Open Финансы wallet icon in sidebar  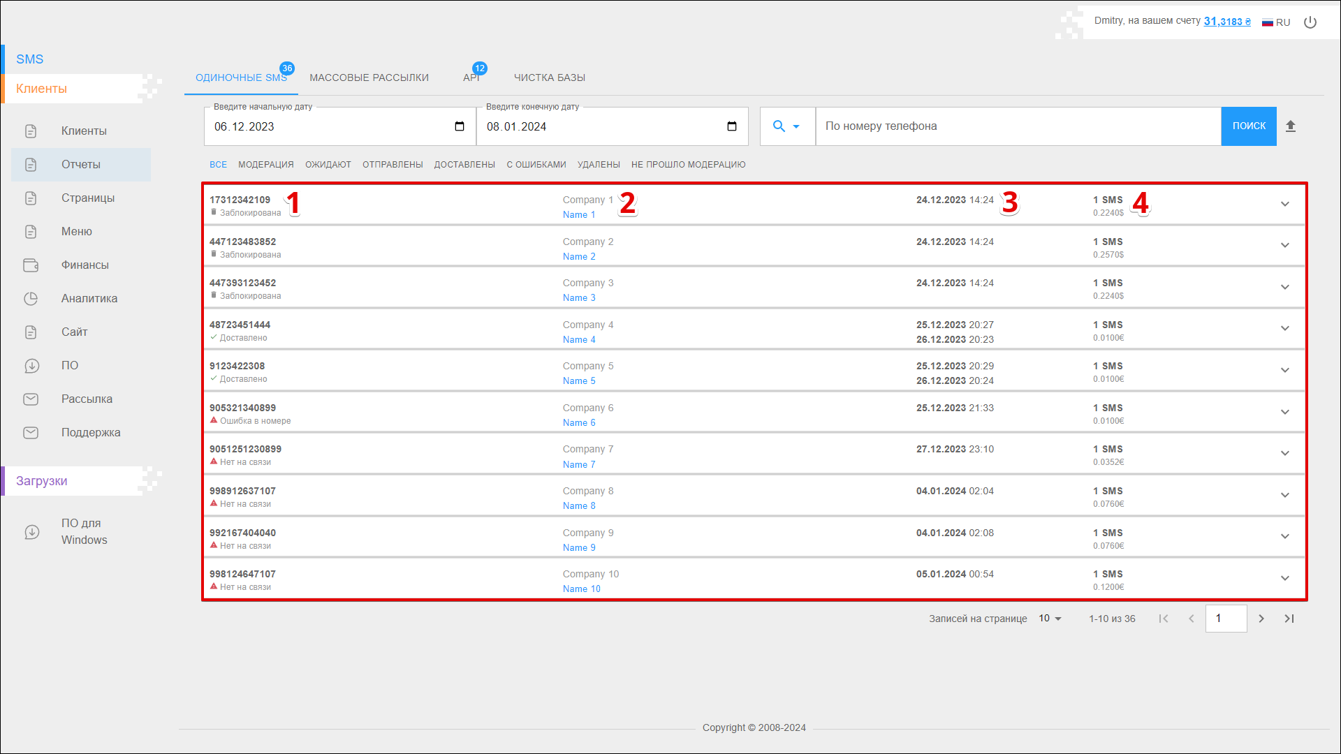pos(31,265)
